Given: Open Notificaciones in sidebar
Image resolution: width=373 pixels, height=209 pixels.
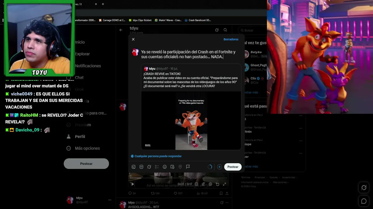Looking at the screenshot, I should 88,66.
